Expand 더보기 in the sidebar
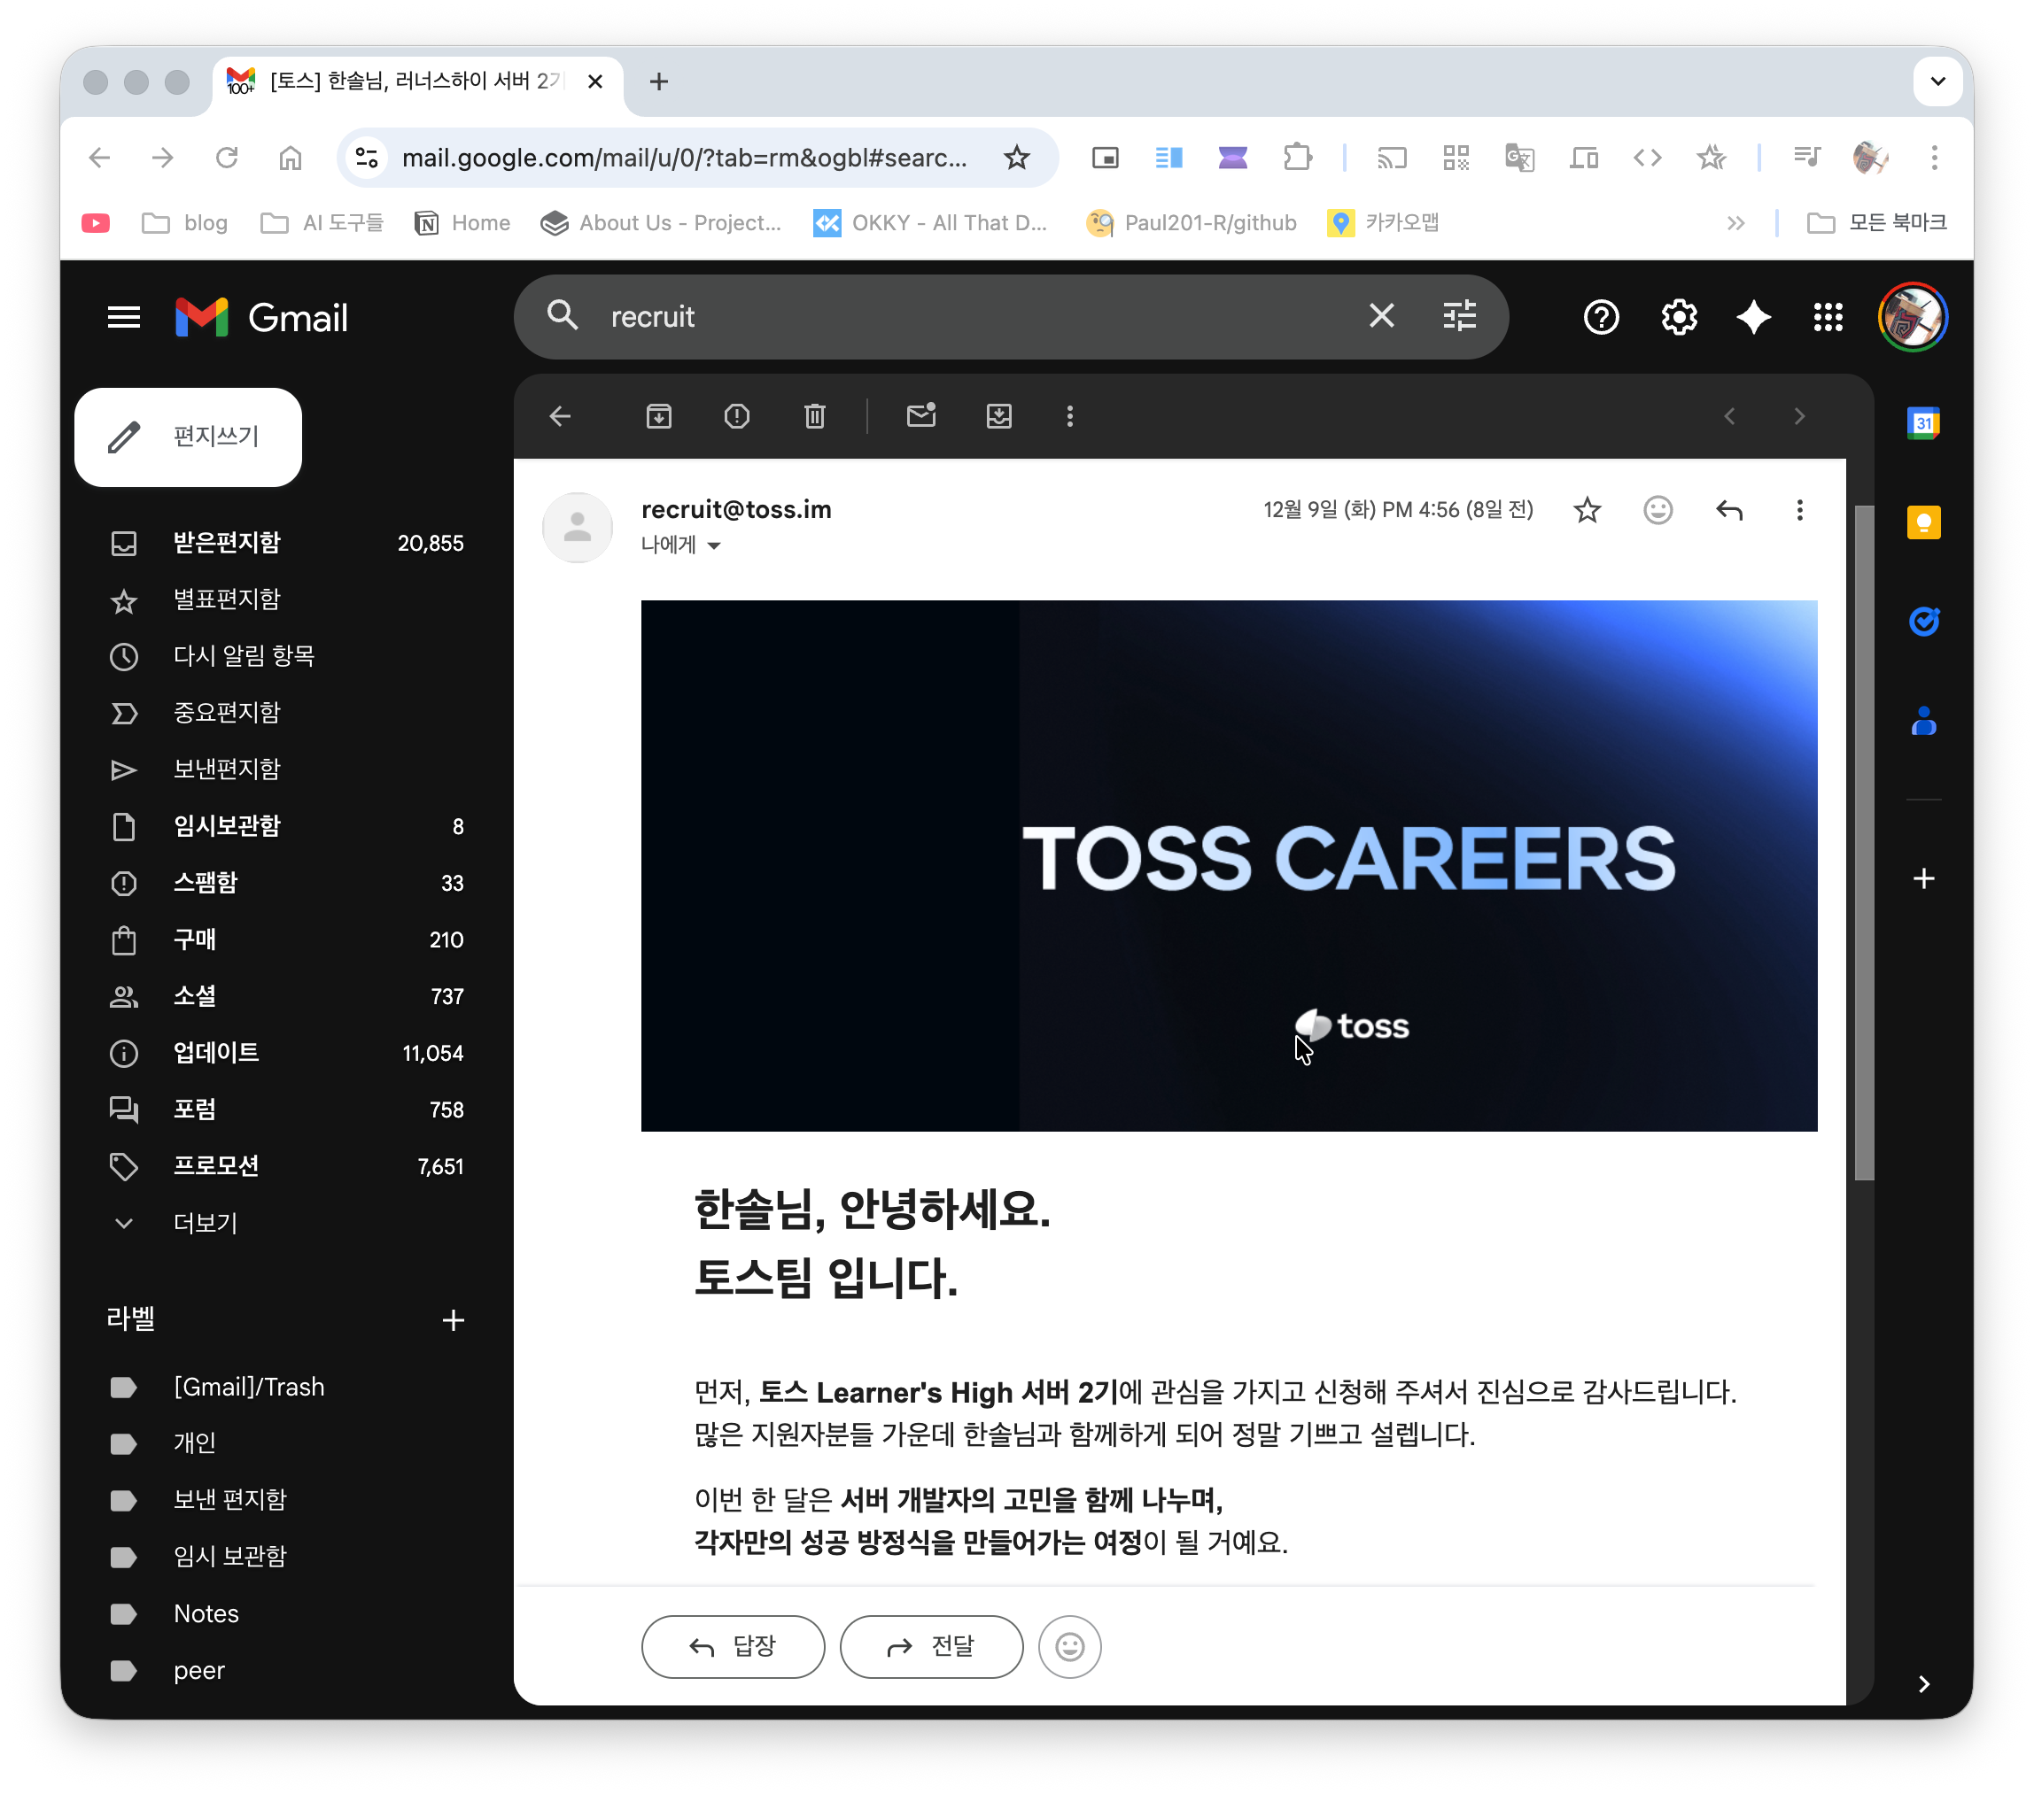This screenshot has width=2034, height=1794. (x=205, y=1223)
